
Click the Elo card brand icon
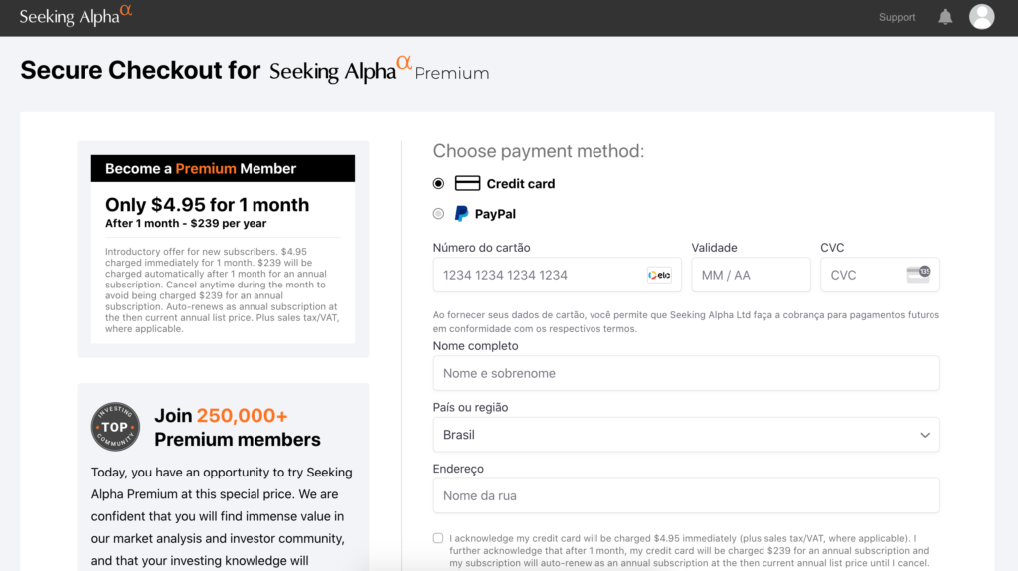[659, 275]
